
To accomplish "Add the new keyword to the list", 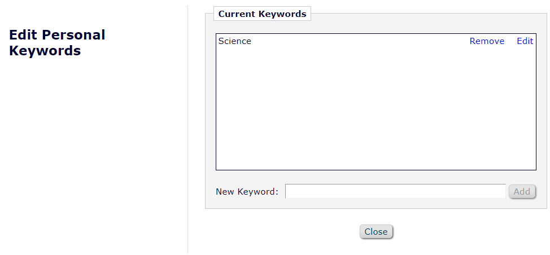I will pyautogui.click(x=522, y=192).
